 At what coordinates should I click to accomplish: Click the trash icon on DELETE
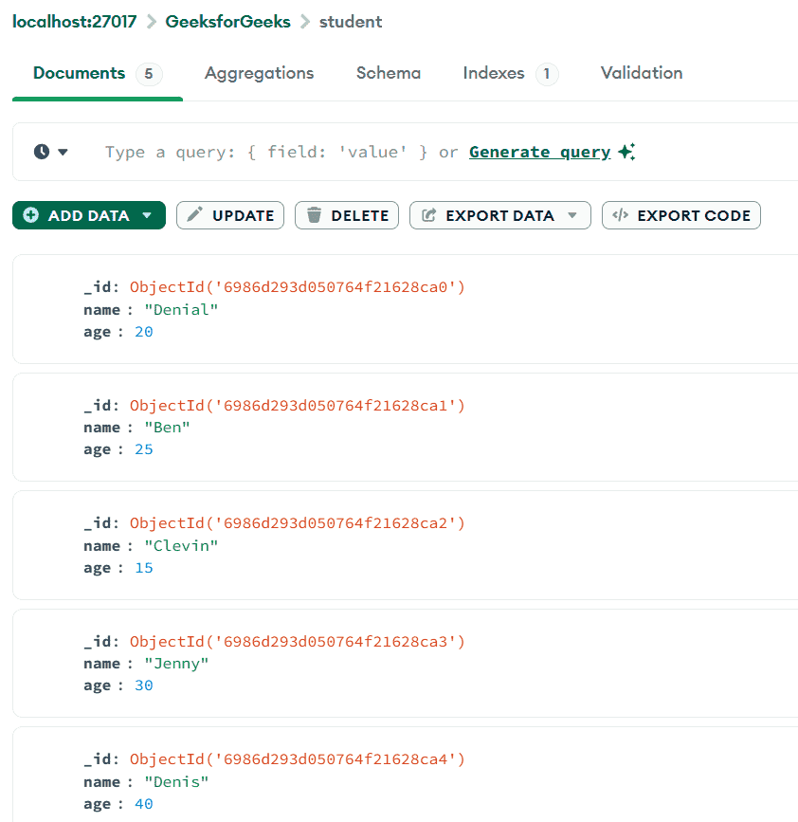(x=314, y=215)
